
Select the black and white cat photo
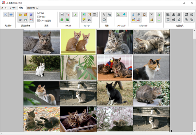115,93
